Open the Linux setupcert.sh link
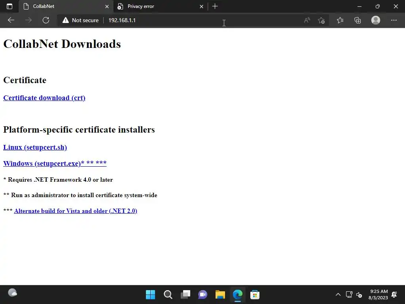 tap(35, 147)
